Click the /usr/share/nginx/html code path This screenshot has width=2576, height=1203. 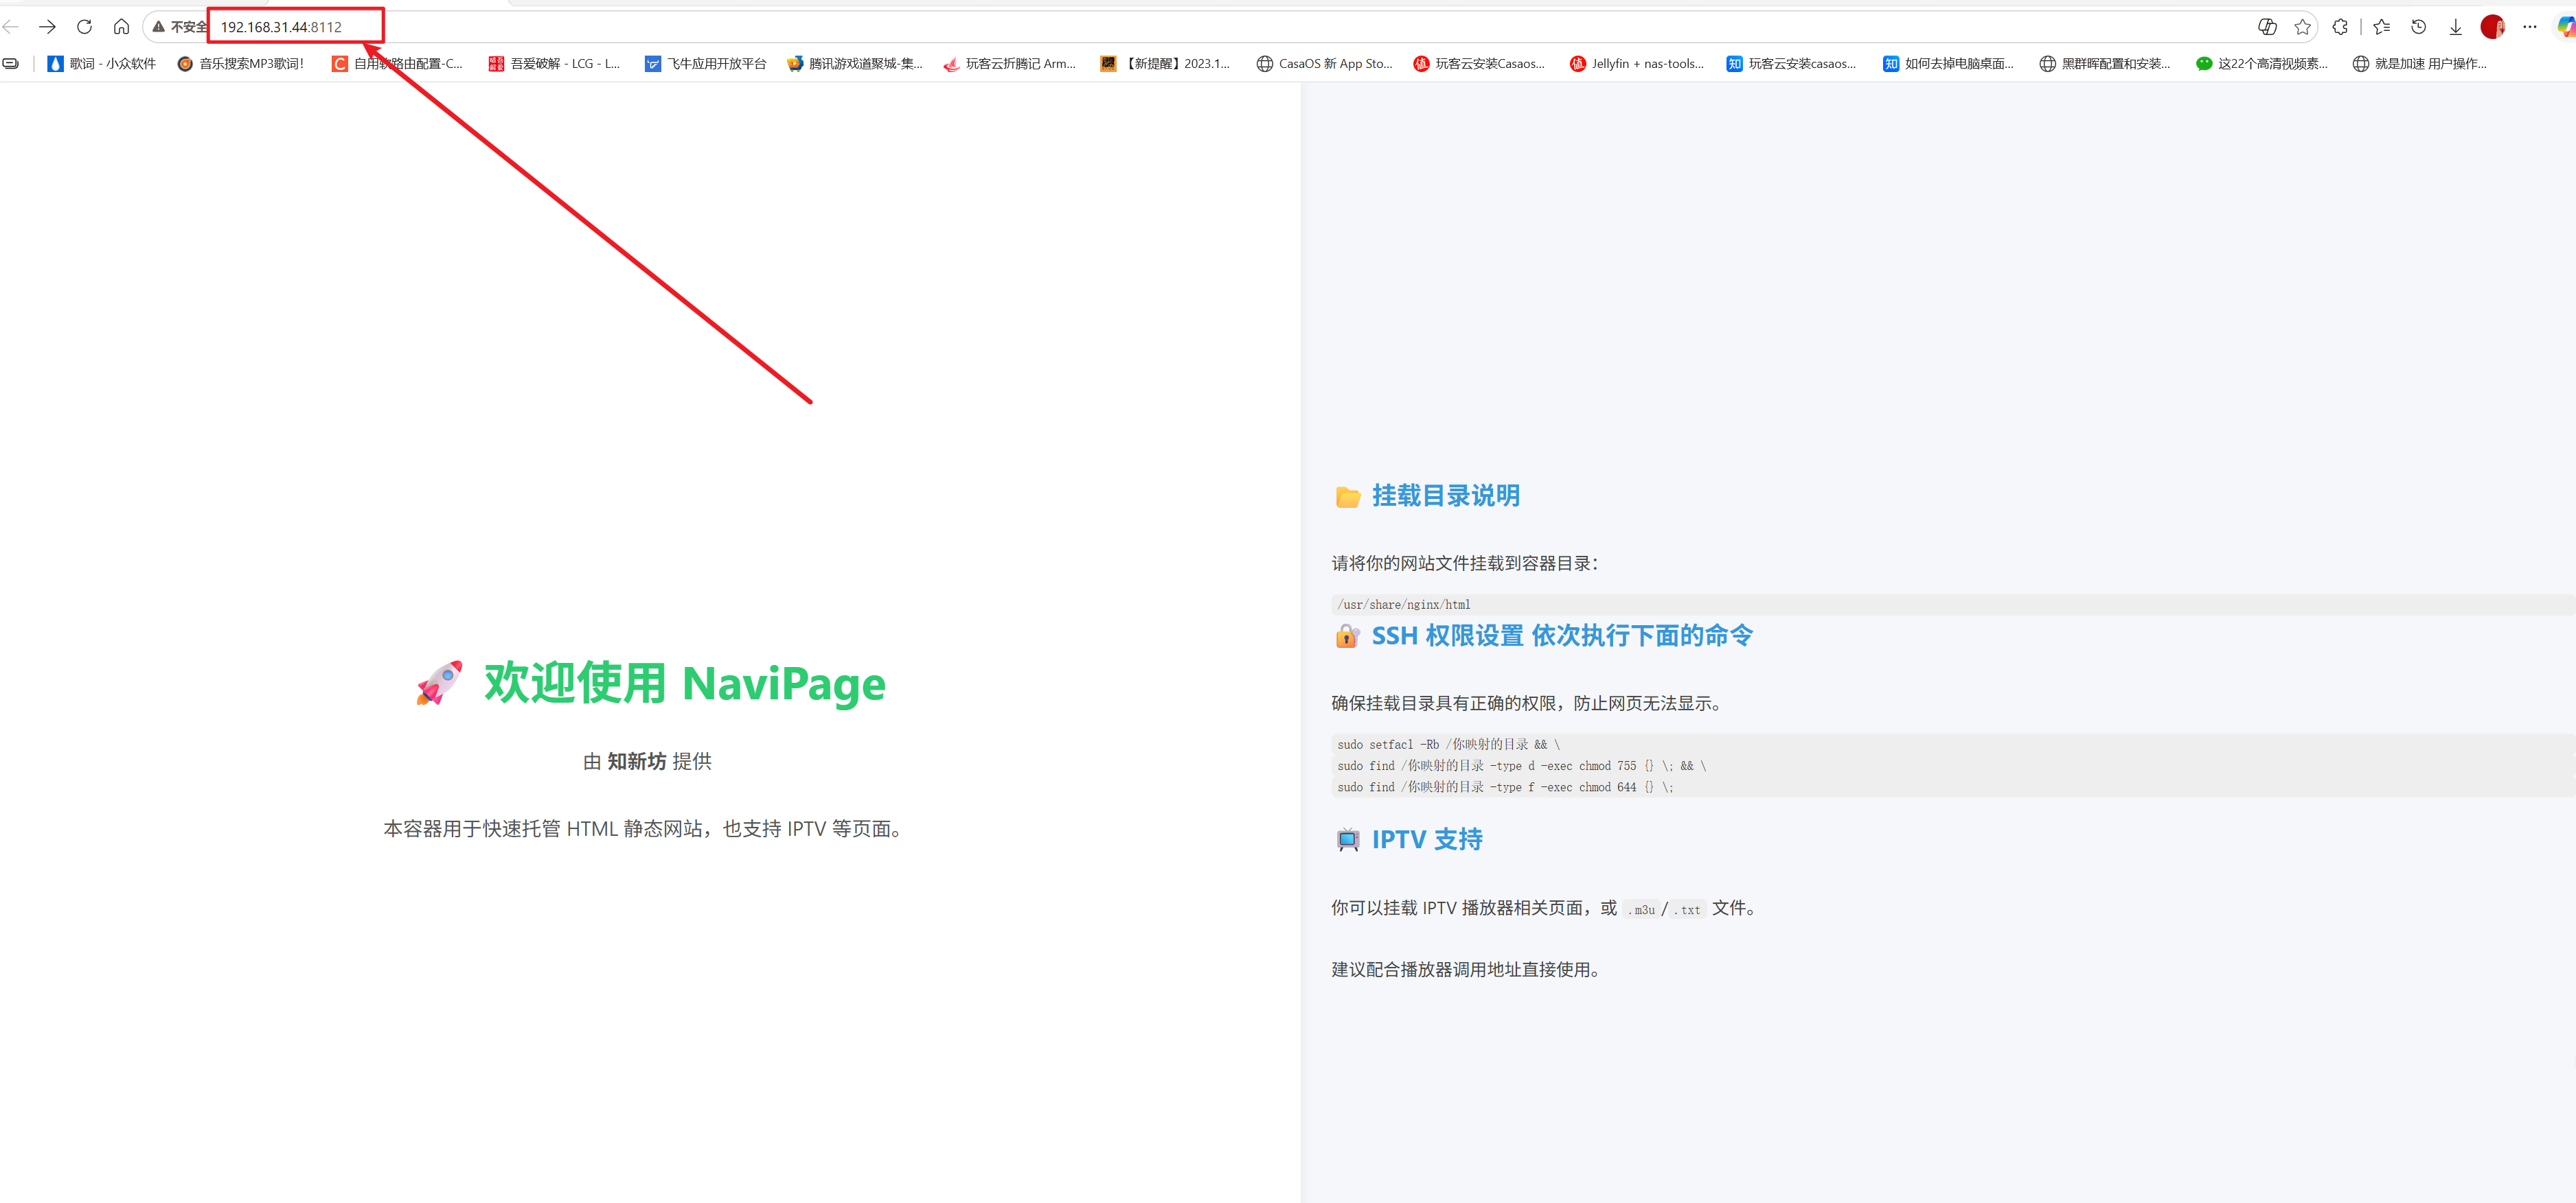click(x=1404, y=605)
